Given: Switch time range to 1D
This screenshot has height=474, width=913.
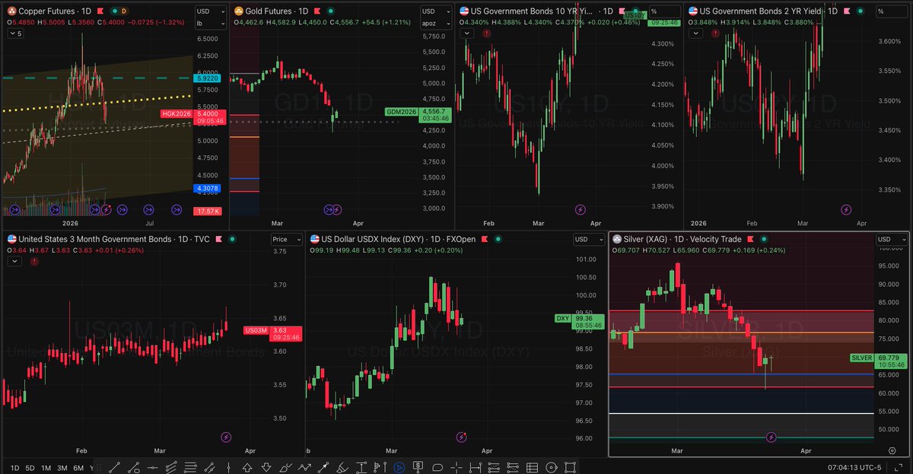Looking at the screenshot, I should pyautogui.click(x=14, y=467).
